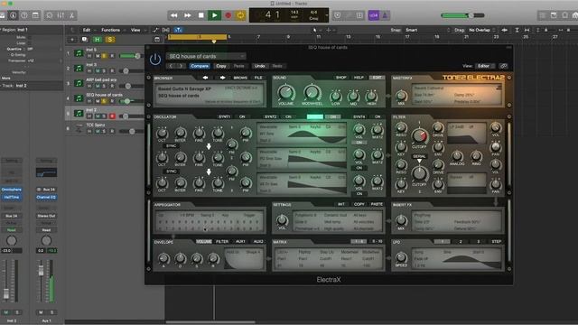Go to next plugin setting arrow
The image size is (578, 325).
181,66
